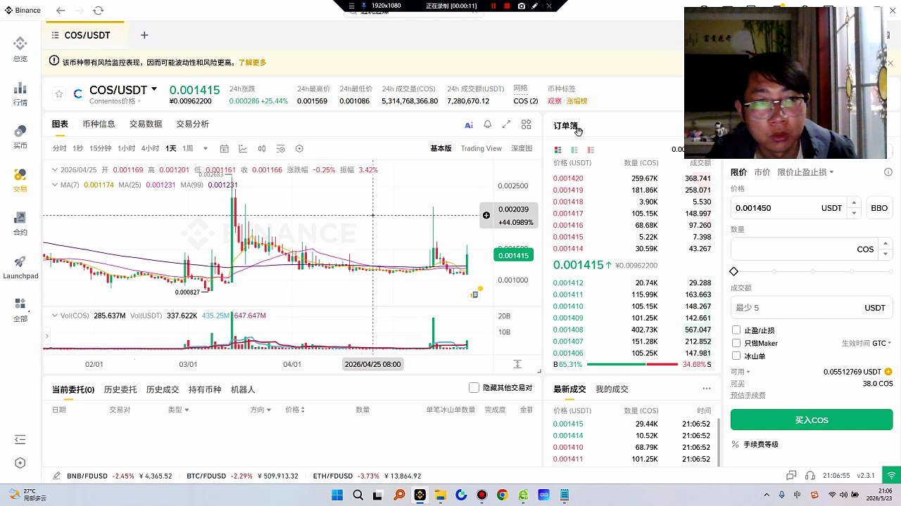The height and width of the screenshot is (506, 901).
Task: Open COS/USDT pair selector dropdown
Action: [154, 90]
